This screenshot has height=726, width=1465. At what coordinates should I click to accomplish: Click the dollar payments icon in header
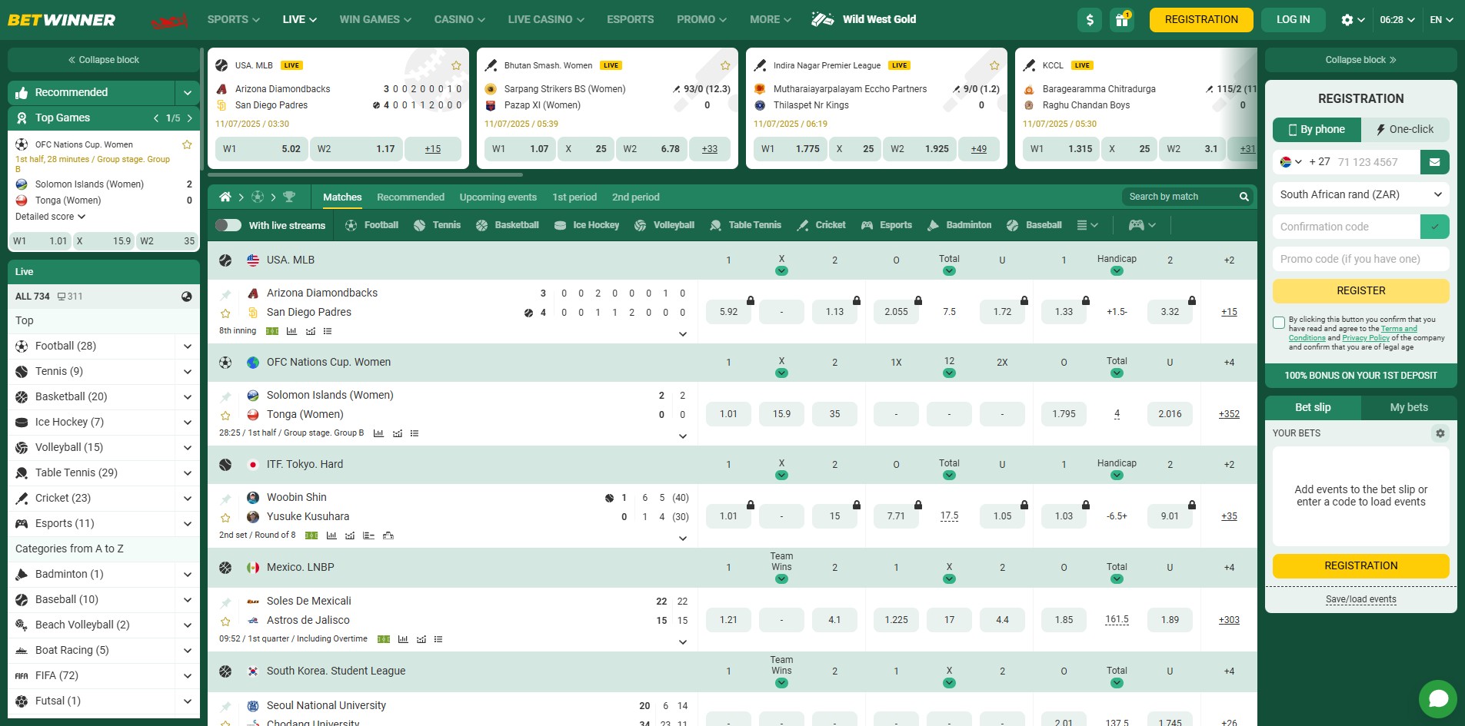pos(1090,20)
